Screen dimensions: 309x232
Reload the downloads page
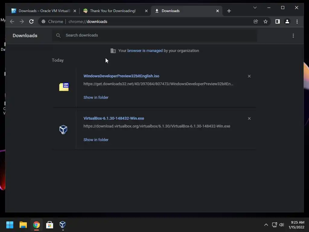(31, 21)
